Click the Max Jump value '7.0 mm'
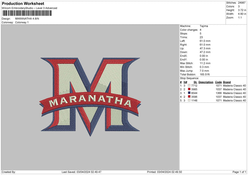This screenshot has width=248, height=175. click(204, 71)
